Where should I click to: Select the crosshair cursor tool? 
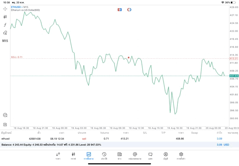coord(5,8)
